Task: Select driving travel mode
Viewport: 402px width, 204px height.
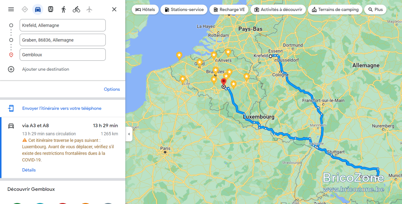Action: (x=38, y=9)
